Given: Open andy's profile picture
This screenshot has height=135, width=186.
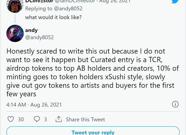Looking at the screenshot, I should click(x=15, y=33).
